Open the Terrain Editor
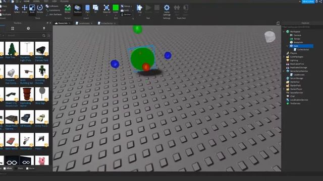The height and width of the screenshot is (181, 323). tap(68, 9)
